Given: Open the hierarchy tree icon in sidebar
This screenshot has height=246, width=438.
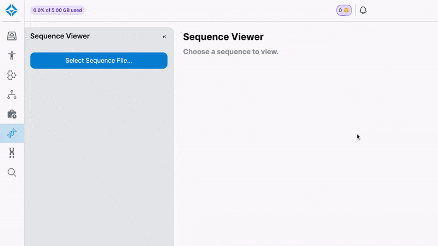Looking at the screenshot, I should click(11, 95).
